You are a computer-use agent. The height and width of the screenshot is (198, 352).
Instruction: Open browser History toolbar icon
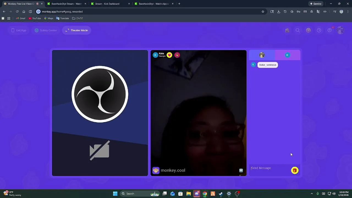(x=285, y=12)
